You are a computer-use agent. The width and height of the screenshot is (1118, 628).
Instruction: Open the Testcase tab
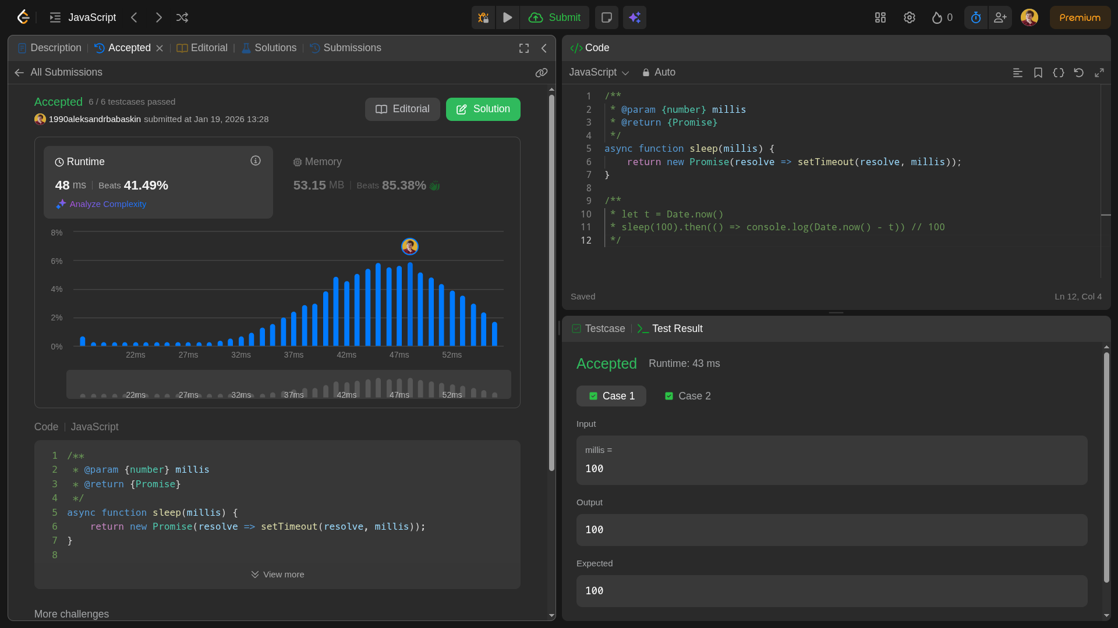pos(599,329)
